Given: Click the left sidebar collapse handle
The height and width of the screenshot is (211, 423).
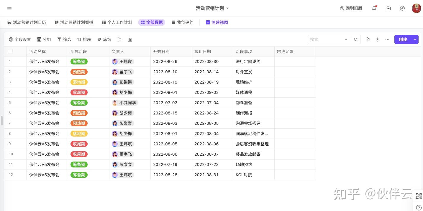Looking at the screenshot, I should pyautogui.click(x=1, y=121).
